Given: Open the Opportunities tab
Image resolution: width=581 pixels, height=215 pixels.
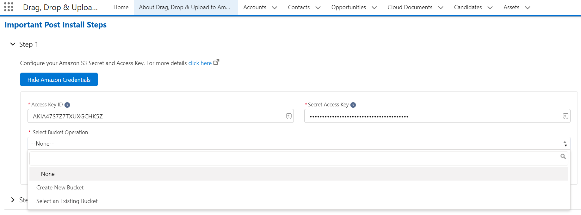Looking at the screenshot, I should (349, 7).
